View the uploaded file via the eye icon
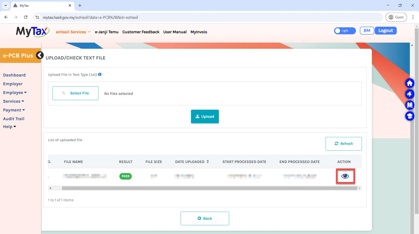 coord(345,176)
